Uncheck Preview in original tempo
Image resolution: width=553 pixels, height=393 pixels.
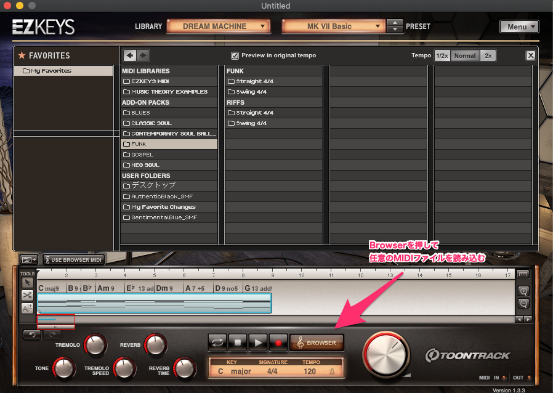tap(234, 55)
